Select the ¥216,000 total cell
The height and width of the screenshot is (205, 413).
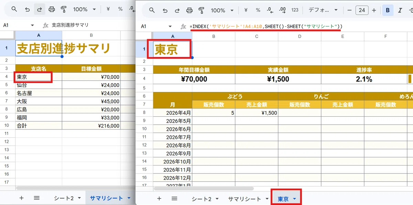coord(91,126)
